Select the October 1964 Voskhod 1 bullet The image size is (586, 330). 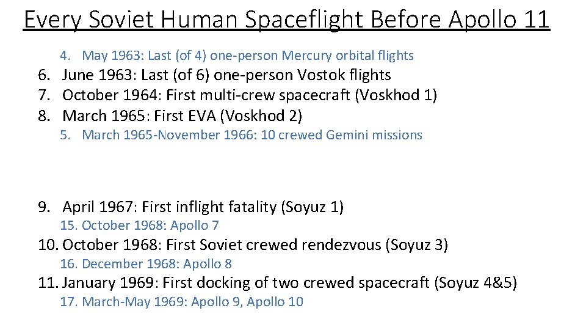coord(249,95)
